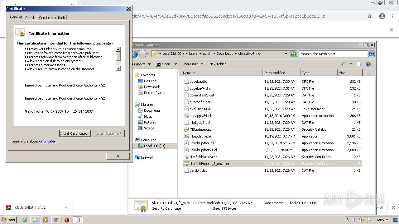
Task: Expand the Open button dropdown arrow
Action: pyautogui.click(x=175, y=64)
